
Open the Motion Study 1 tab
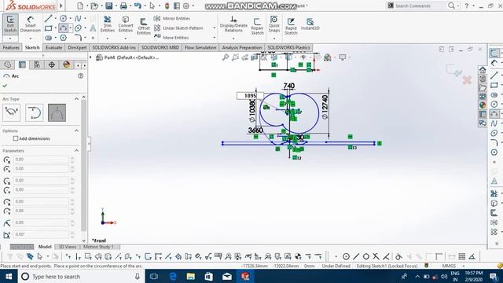98,247
